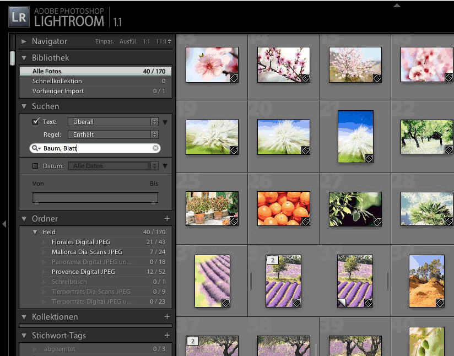The width and height of the screenshot is (454, 356).
Task: Click the right handle of the Bis date slider
Action: [154, 203]
